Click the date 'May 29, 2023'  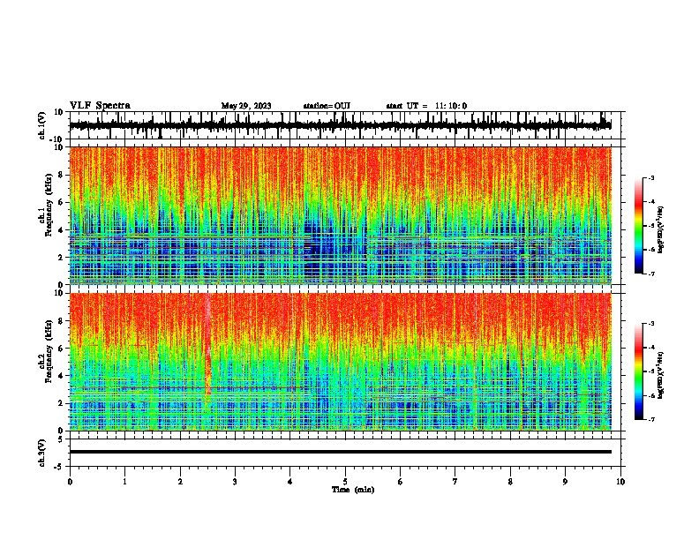pos(246,106)
